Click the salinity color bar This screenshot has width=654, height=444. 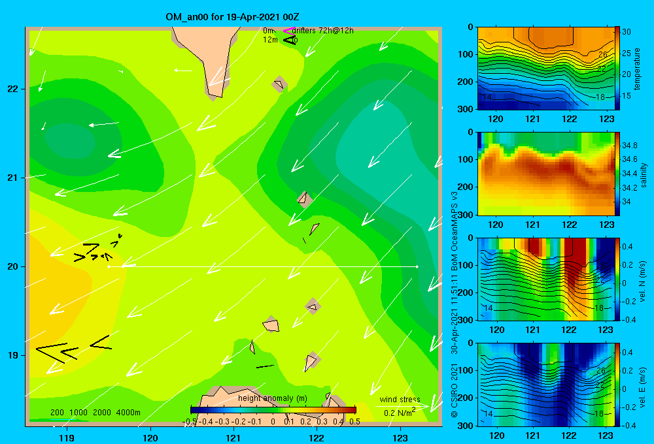pyautogui.click(x=617, y=174)
